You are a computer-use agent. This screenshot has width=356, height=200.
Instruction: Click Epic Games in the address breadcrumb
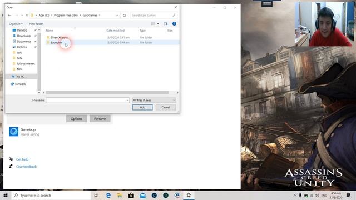point(90,16)
